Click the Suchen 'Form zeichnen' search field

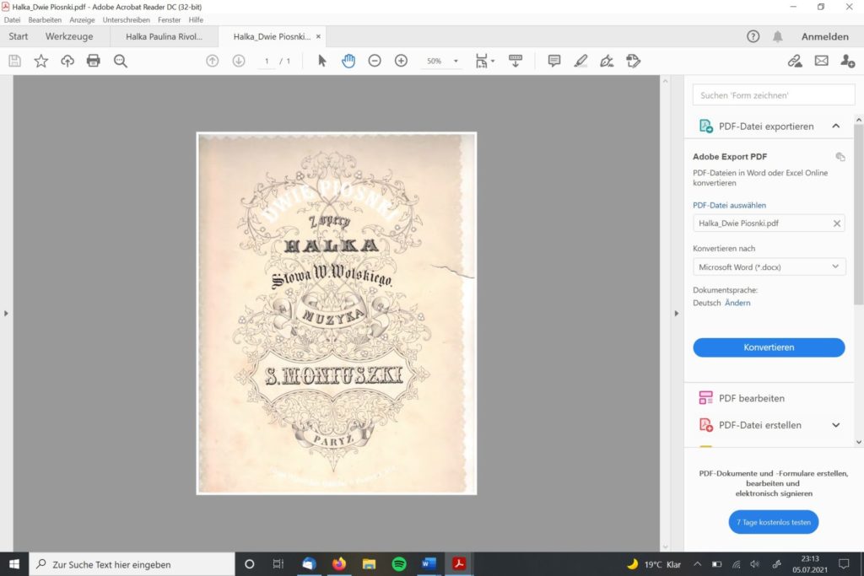pos(773,95)
